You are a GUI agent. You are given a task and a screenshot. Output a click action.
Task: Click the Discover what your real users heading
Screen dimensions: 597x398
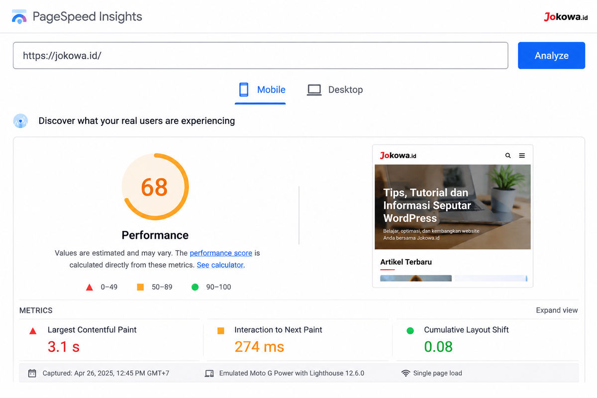pos(137,121)
